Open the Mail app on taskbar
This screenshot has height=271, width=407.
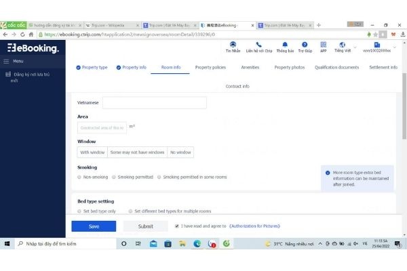153,243
